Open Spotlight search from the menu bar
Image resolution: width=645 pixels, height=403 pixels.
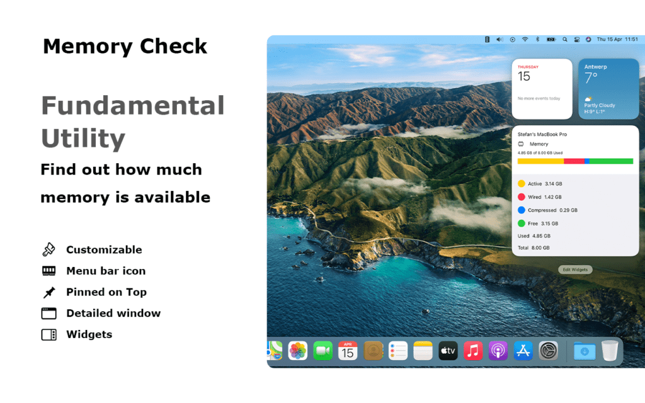[564, 39]
